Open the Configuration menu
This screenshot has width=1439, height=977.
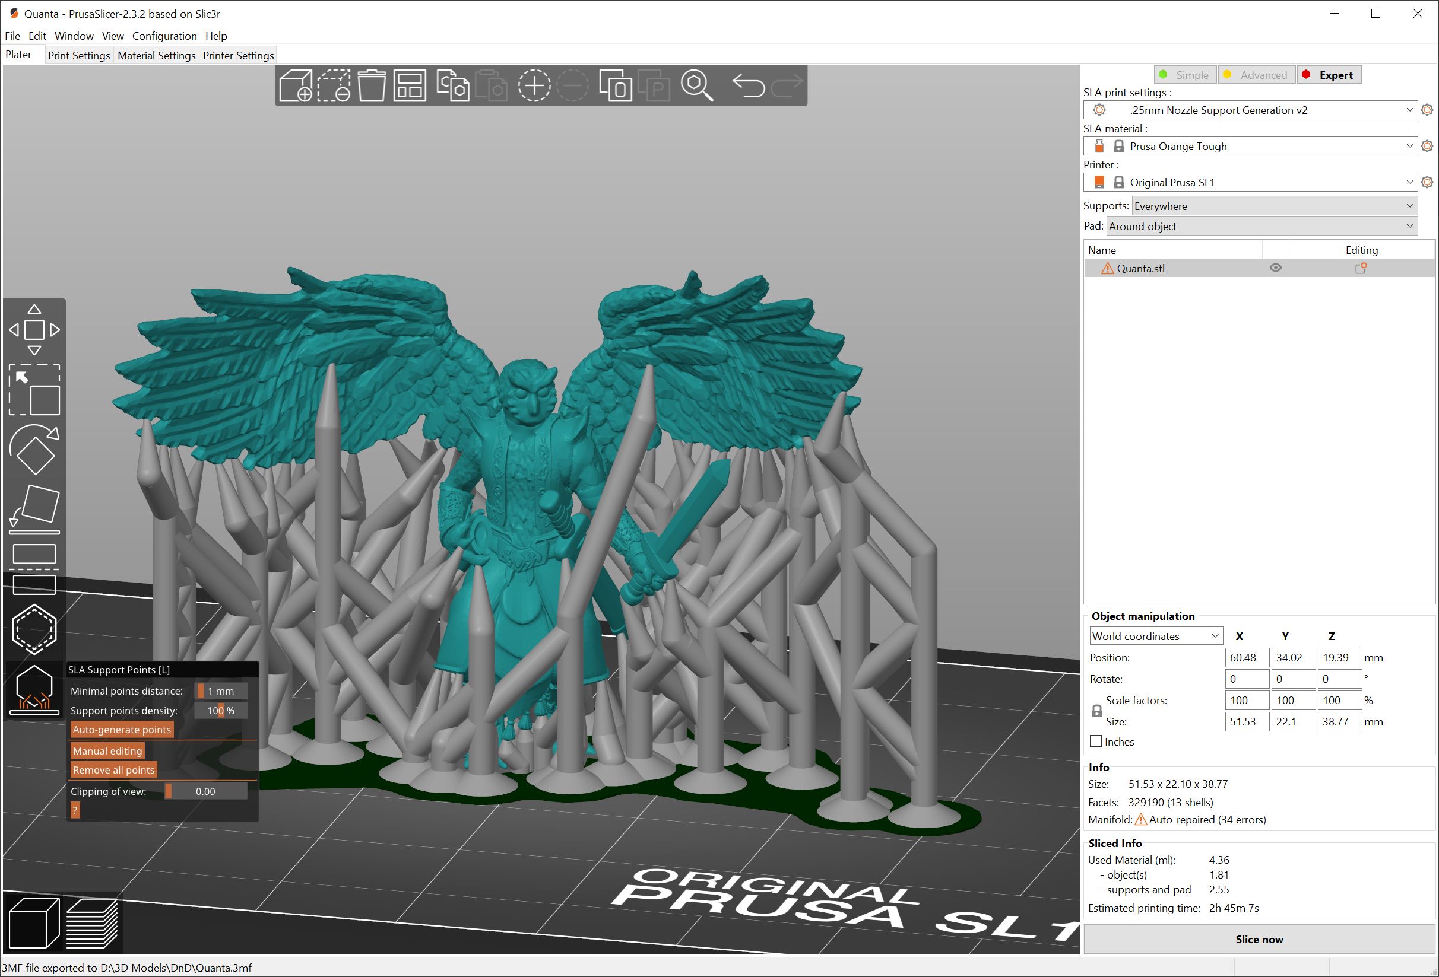pos(164,36)
